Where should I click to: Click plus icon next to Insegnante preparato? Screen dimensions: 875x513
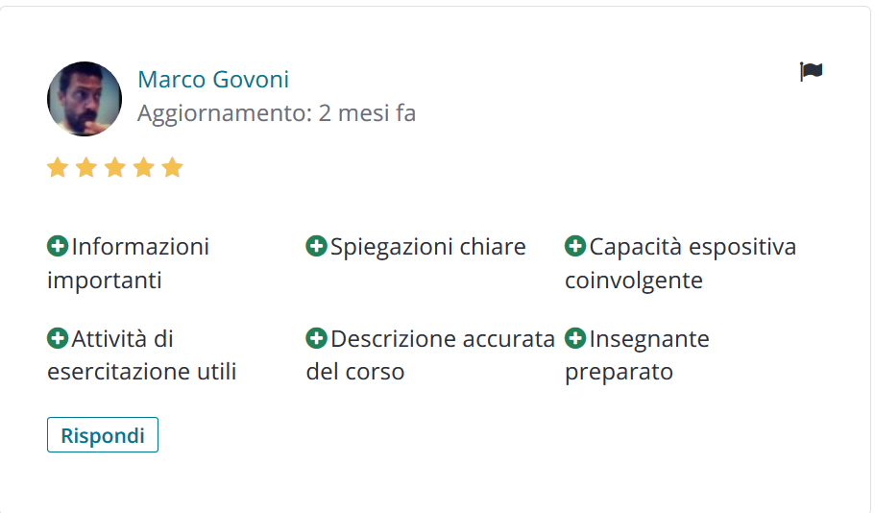click(x=575, y=338)
